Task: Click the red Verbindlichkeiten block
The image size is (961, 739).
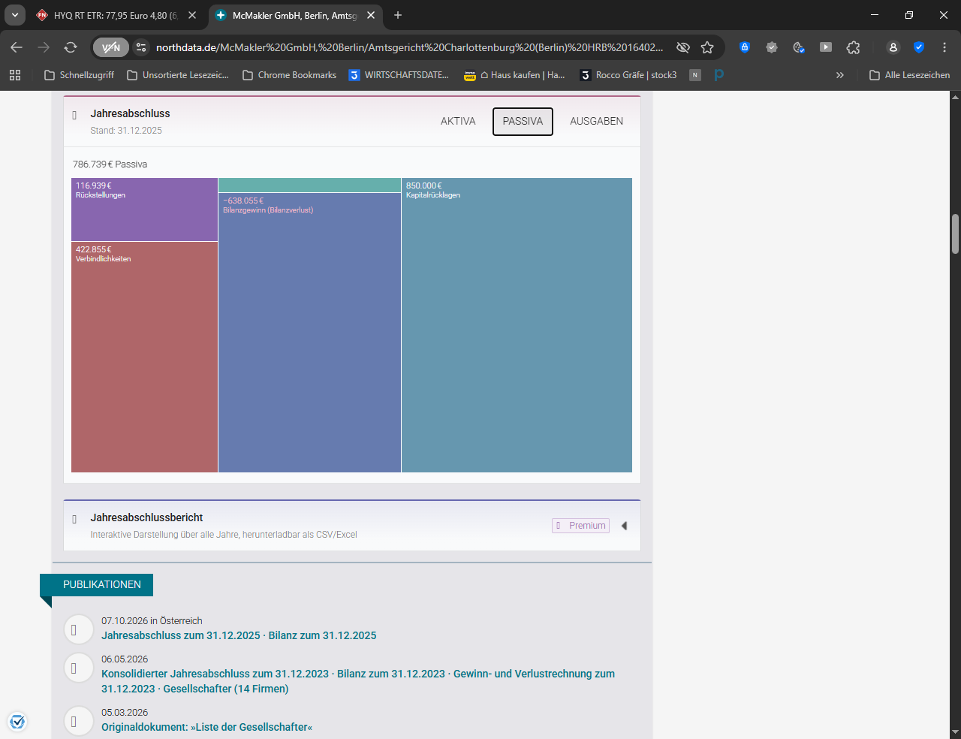Action: (x=144, y=357)
